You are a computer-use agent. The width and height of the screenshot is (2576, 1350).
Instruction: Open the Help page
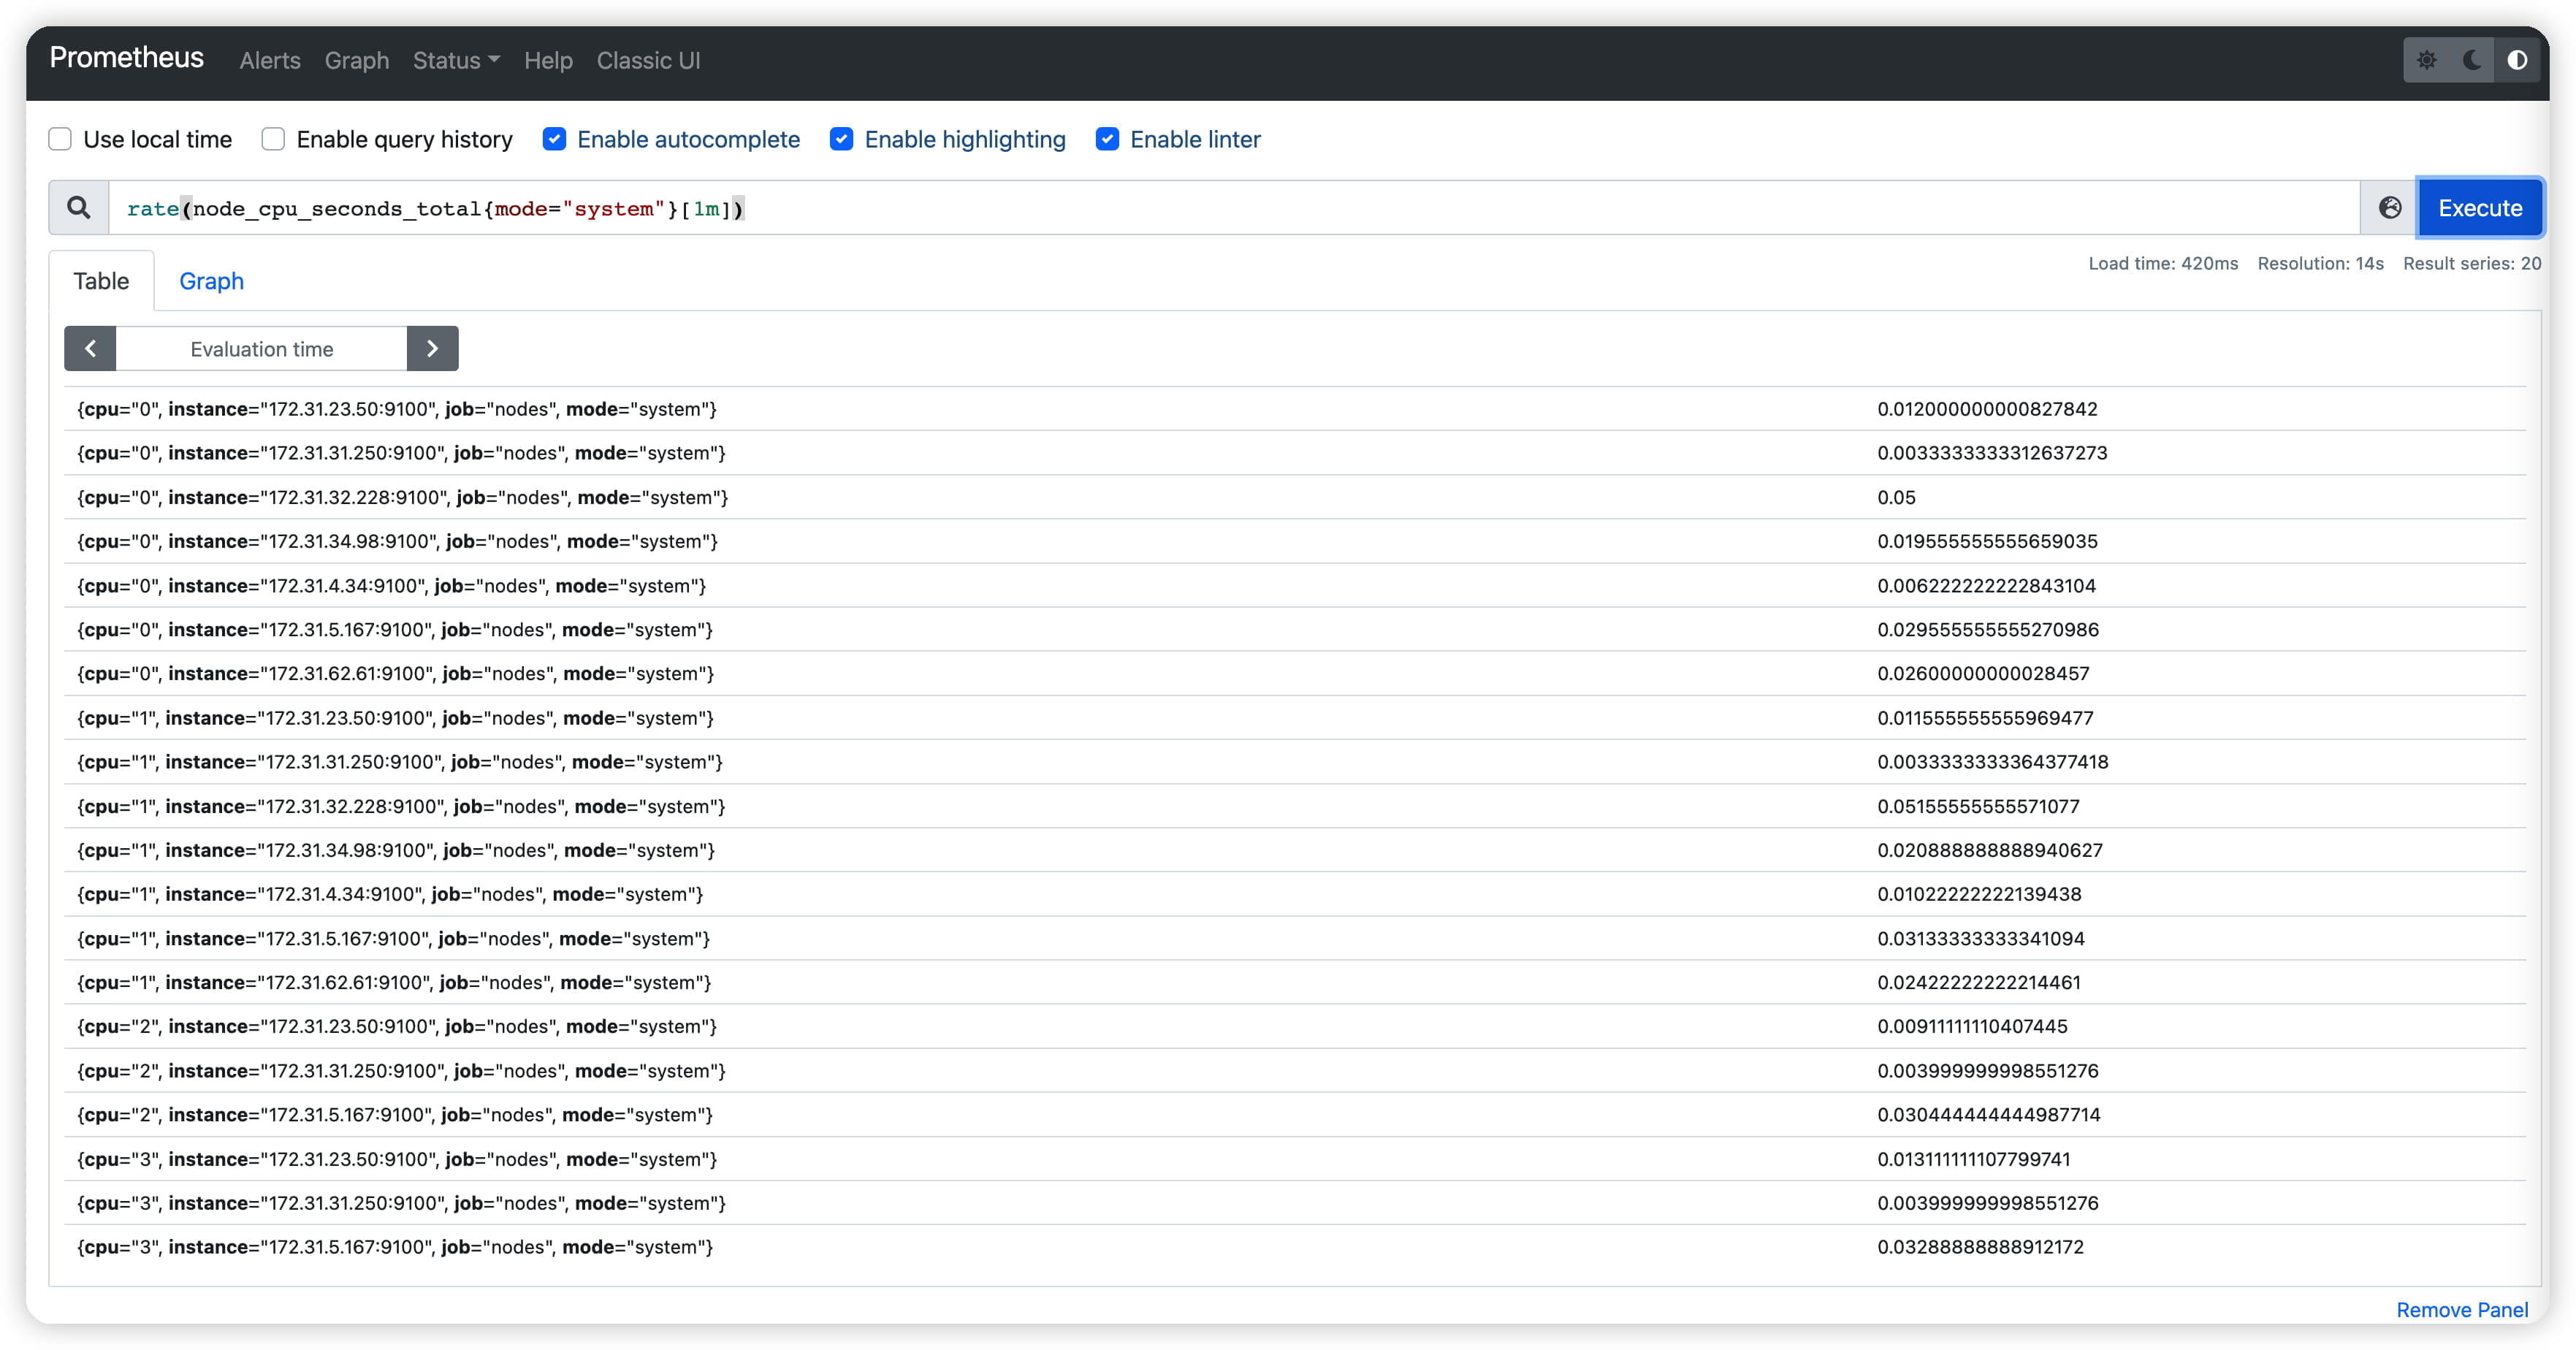click(x=548, y=61)
